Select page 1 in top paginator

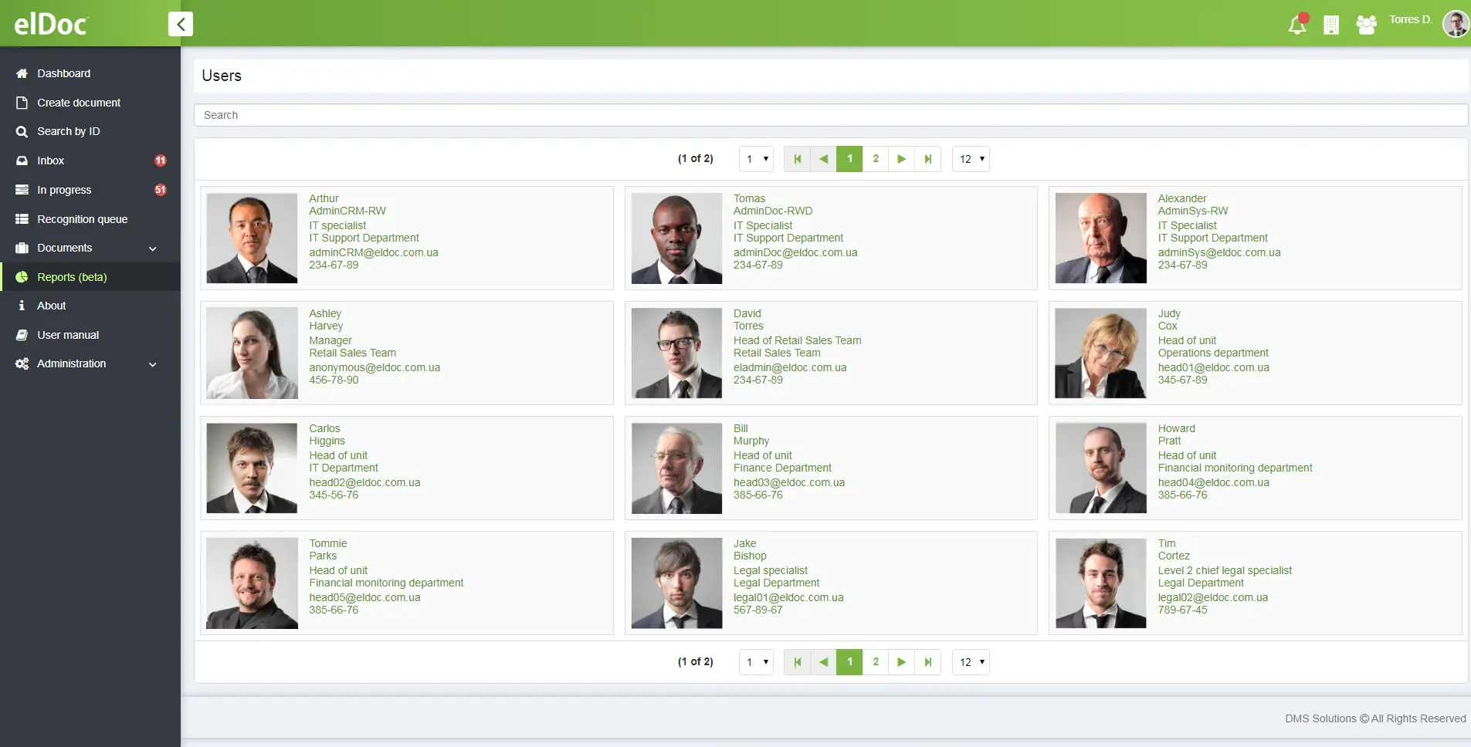click(x=849, y=159)
